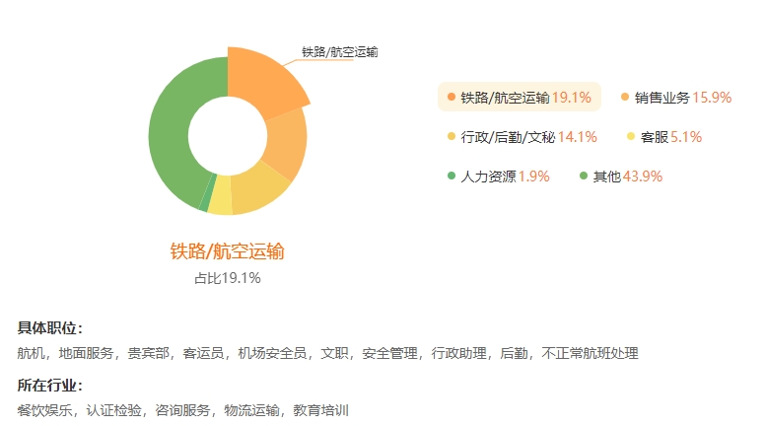Toggle 销售业务 15.9% legend entry
The width and height of the screenshot is (766, 426).
pos(676,98)
